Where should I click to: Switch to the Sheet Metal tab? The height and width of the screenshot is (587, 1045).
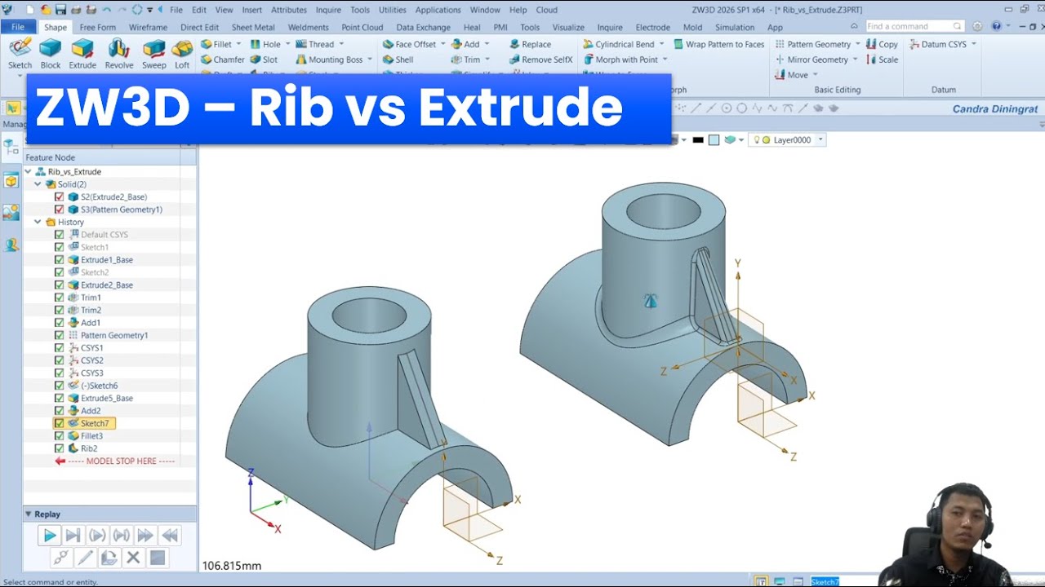tap(253, 27)
